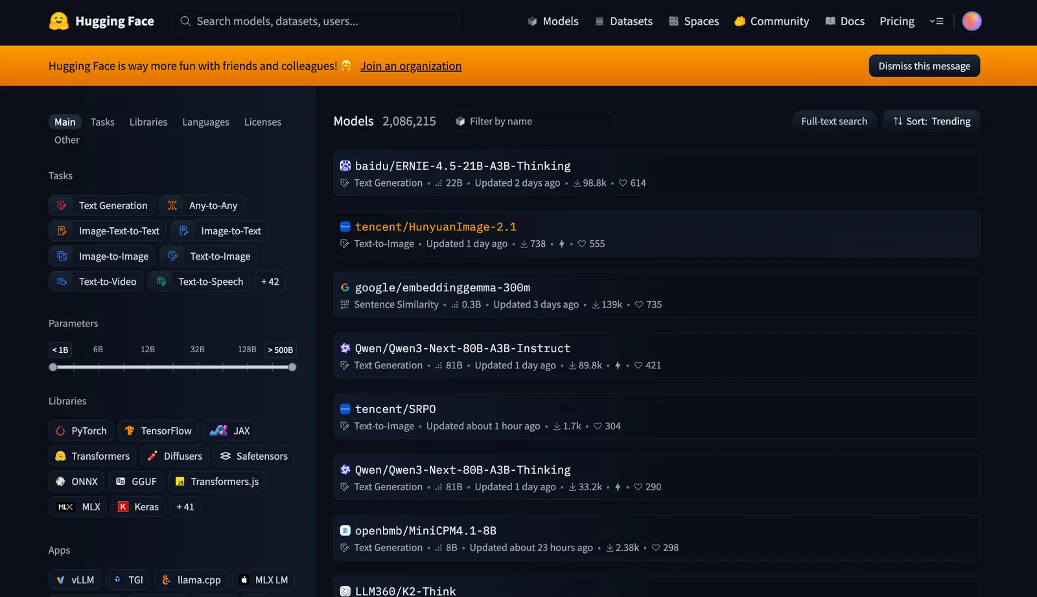This screenshot has height=597, width=1037.
Task: Switch to the Tasks filter tab
Action: 102,122
